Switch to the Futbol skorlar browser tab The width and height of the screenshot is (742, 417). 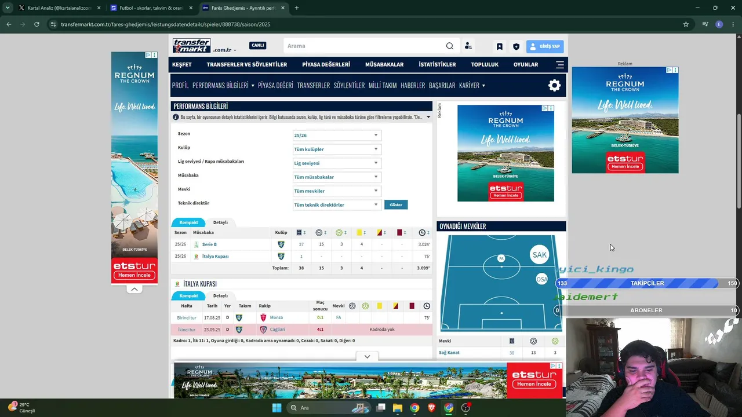(x=151, y=8)
